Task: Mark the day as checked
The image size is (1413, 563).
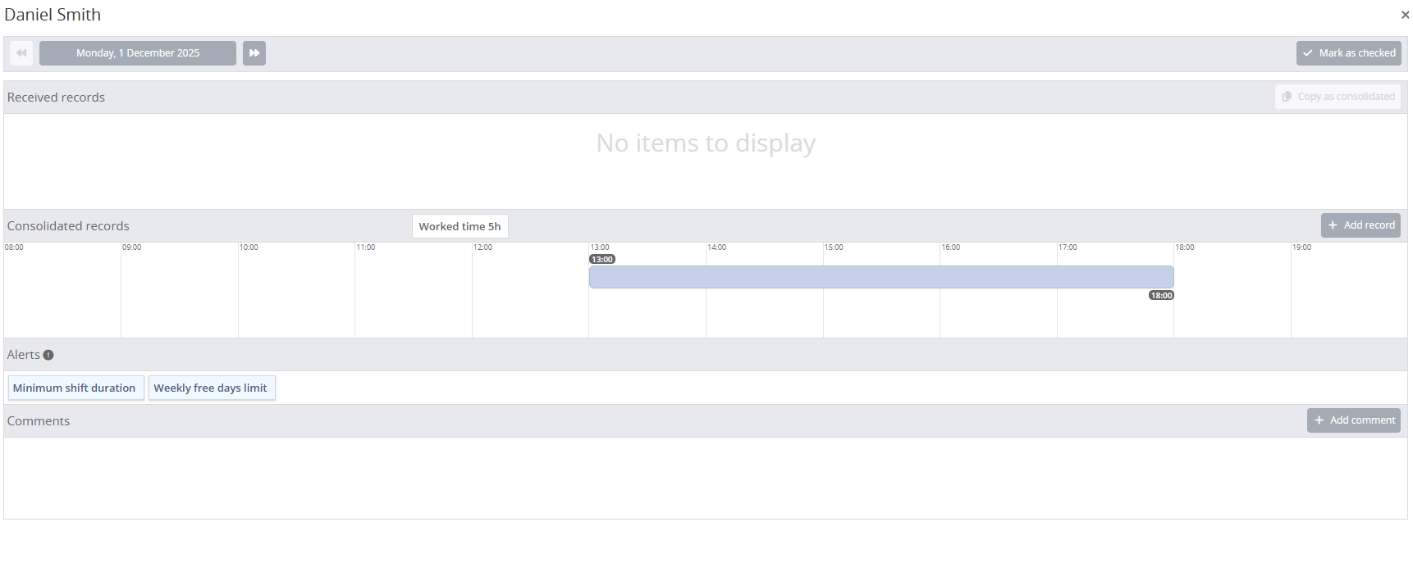Action: (1348, 53)
